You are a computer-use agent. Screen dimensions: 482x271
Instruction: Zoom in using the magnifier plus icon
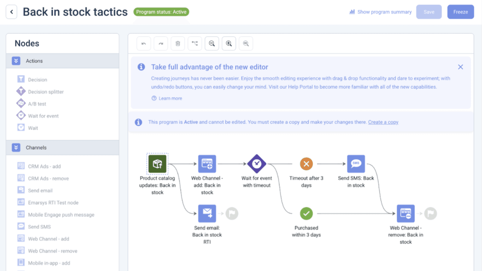point(229,43)
